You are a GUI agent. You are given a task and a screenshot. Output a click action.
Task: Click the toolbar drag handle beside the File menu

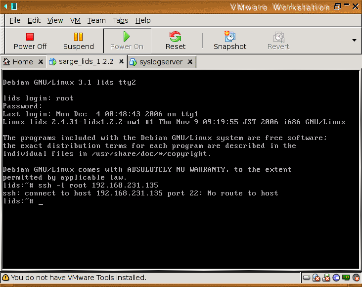(x=2, y=20)
